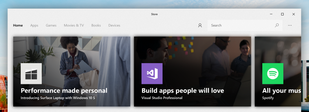The height and width of the screenshot is (112, 309).
Task: Close the Store window
Action: tap(294, 14)
